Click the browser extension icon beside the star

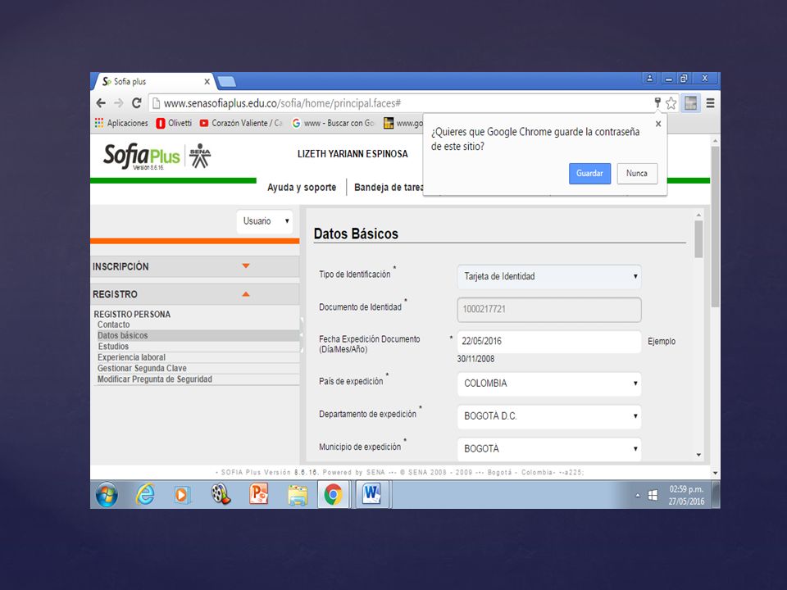click(x=690, y=103)
